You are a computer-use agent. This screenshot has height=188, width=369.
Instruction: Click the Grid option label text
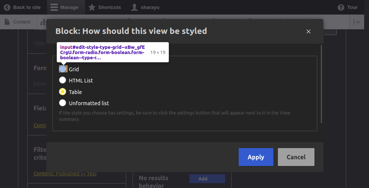click(74, 69)
